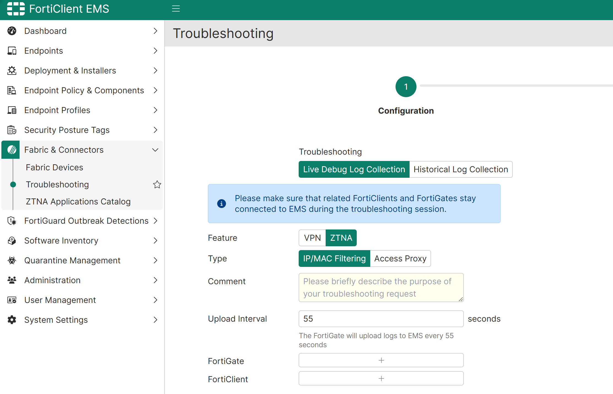Open the Dashboard menu label

pyautogui.click(x=45, y=31)
